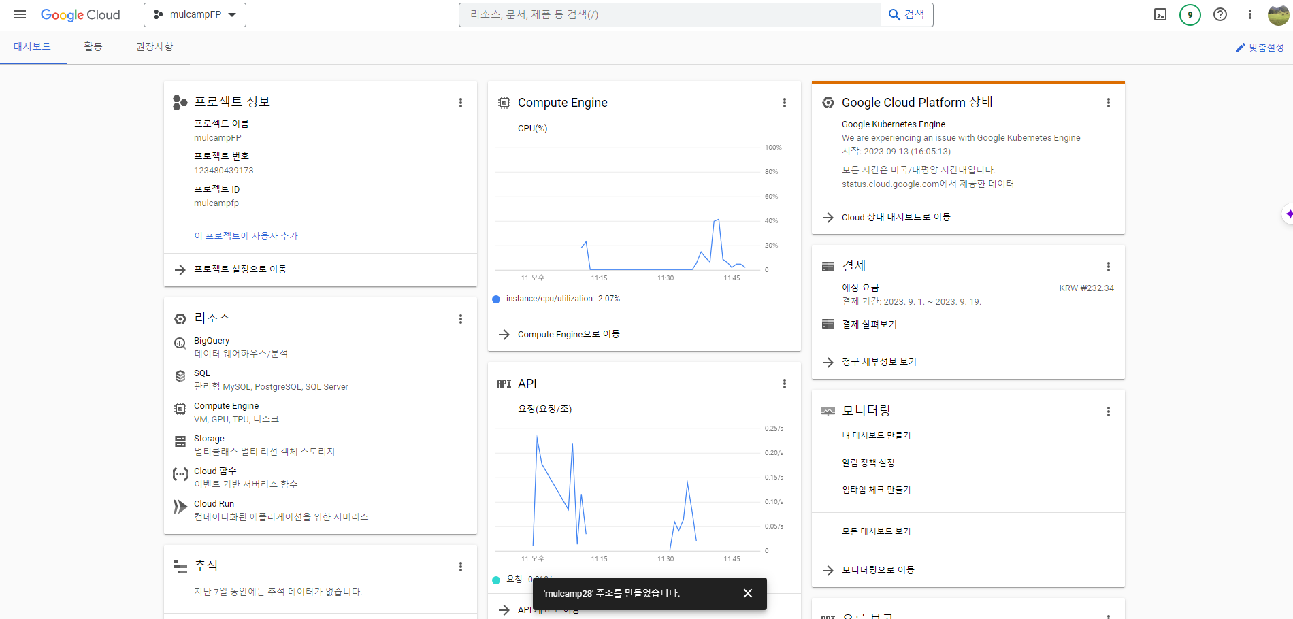Click the BigQuery resource icon

point(180,344)
